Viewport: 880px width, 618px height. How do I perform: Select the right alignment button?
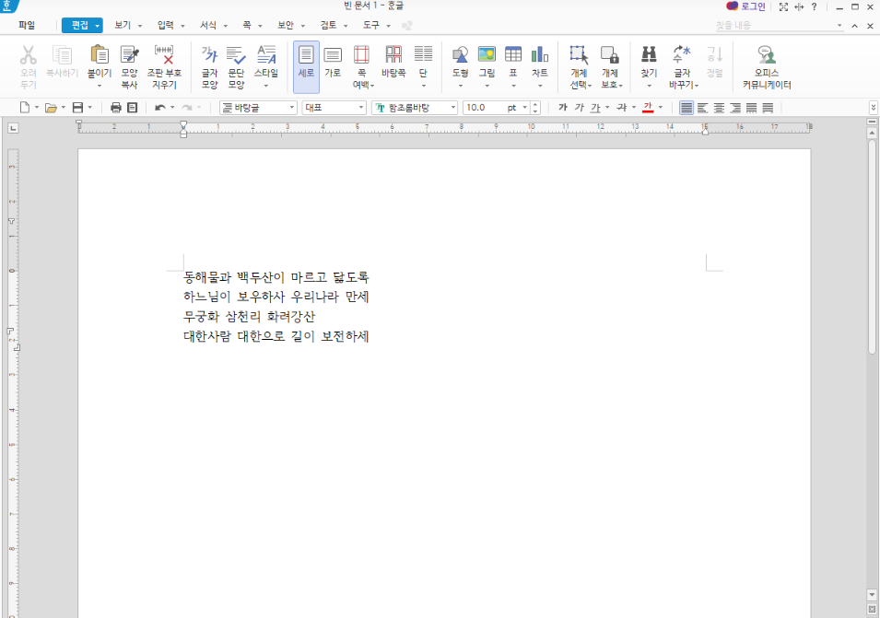(735, 108)
